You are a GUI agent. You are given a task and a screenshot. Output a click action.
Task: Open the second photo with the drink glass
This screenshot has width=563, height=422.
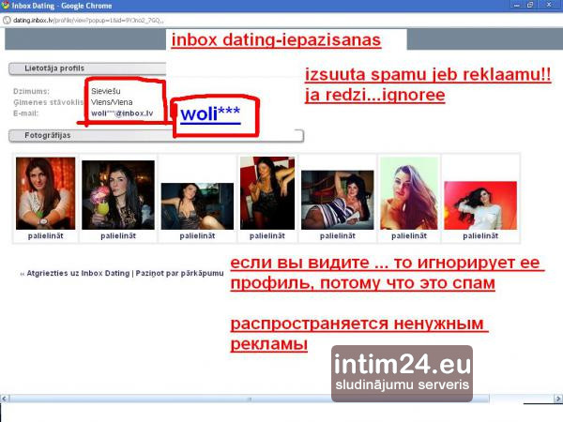(x=118, y=195)
